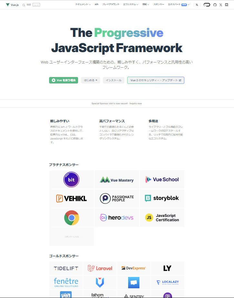Open the bit sponsor logo
This screenshot has width=234, height=298.
click(x=71, y=179)
